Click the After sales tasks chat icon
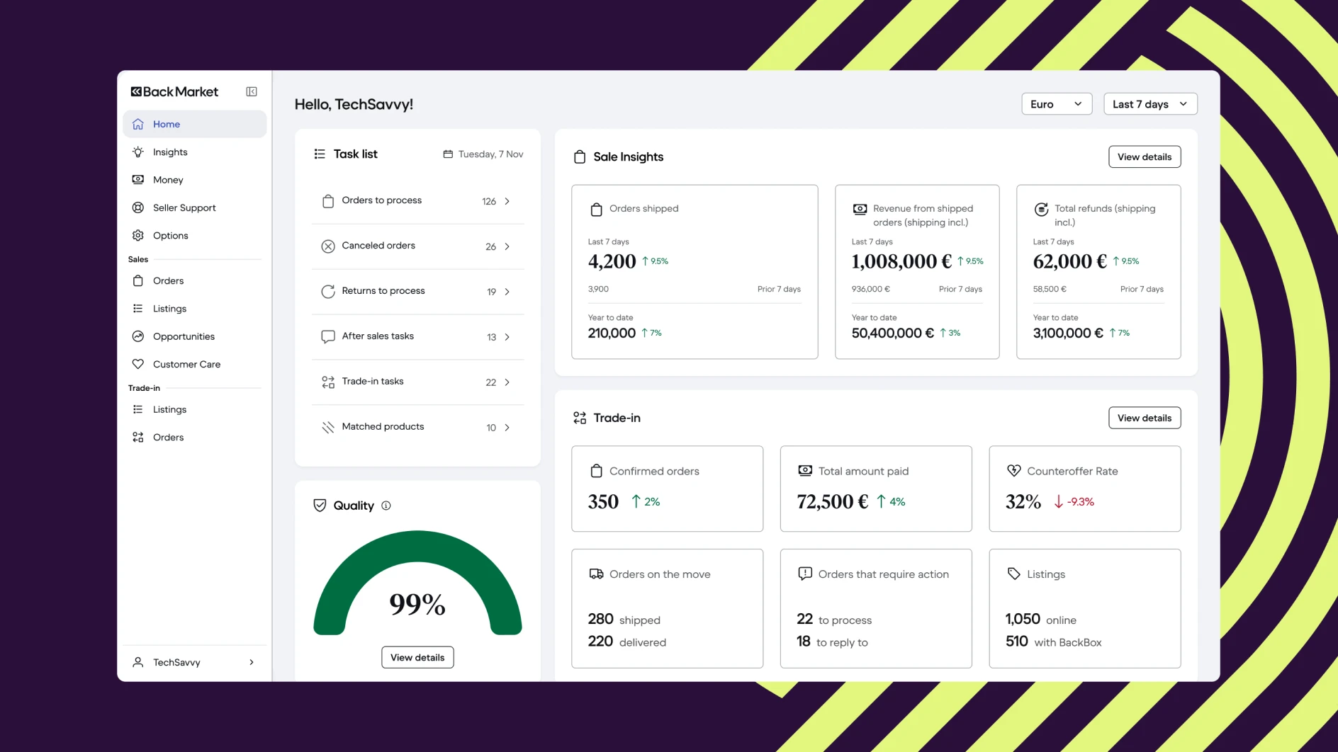Image resolution: width=1338 pixels, height=752 pixels. click(328, 336)
